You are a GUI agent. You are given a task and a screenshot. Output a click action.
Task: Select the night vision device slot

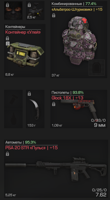[35, 11]
